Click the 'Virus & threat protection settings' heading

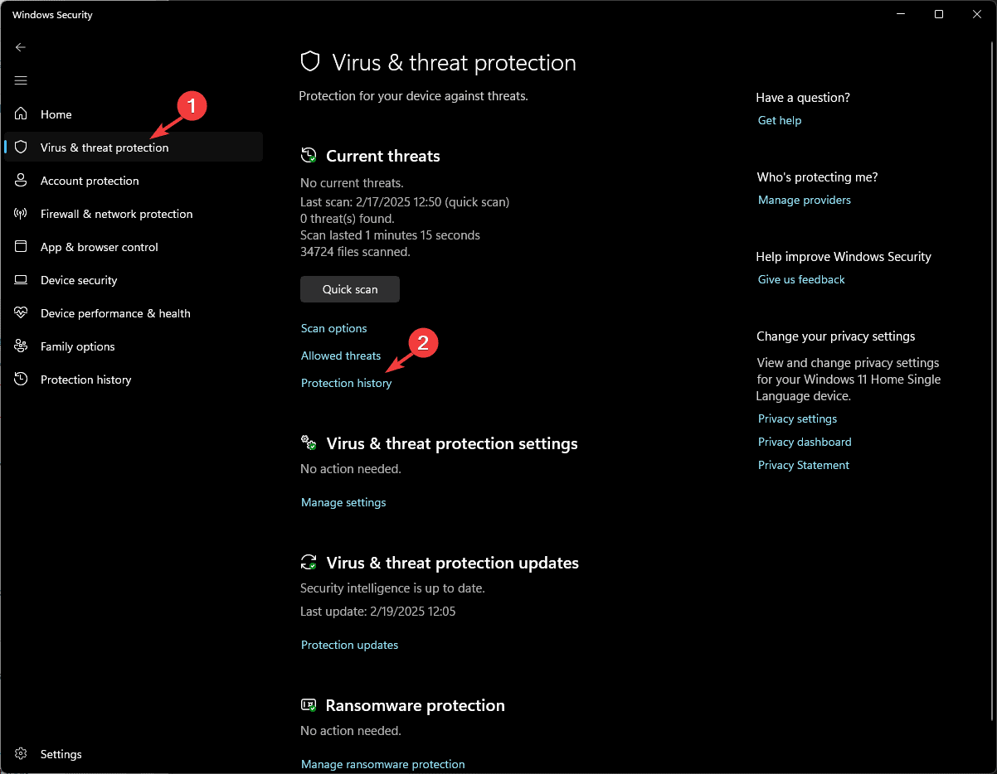point(452,443)
